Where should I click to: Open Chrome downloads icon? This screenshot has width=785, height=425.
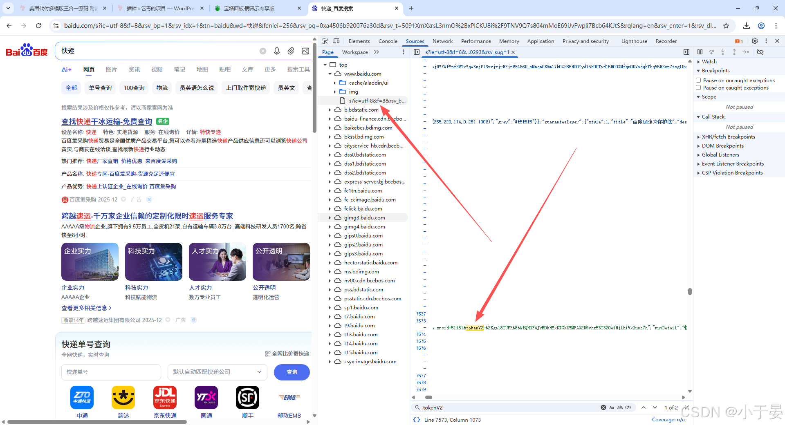747,26
